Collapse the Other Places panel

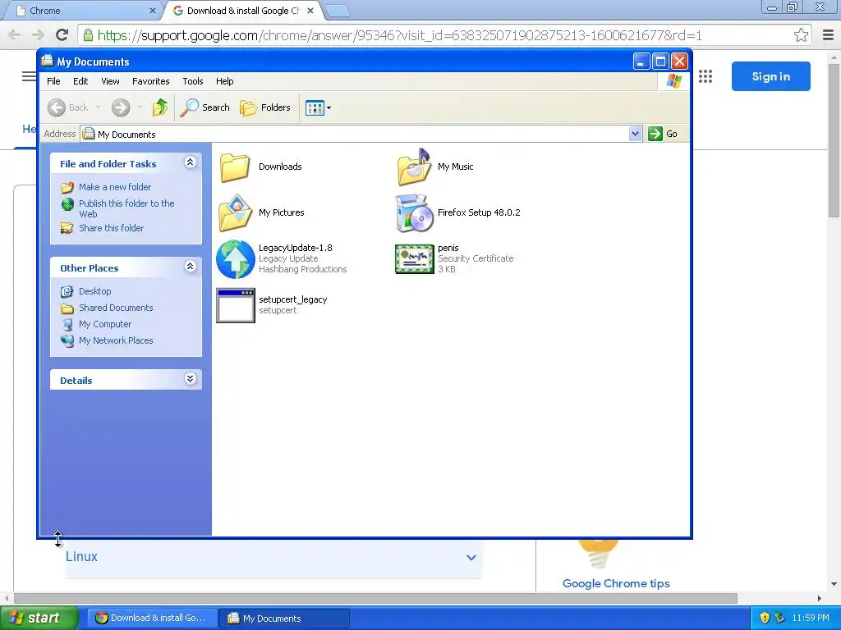tap(190, 267)
